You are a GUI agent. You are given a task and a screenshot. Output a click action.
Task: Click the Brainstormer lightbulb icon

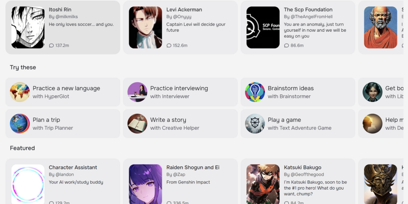[255, 92]
